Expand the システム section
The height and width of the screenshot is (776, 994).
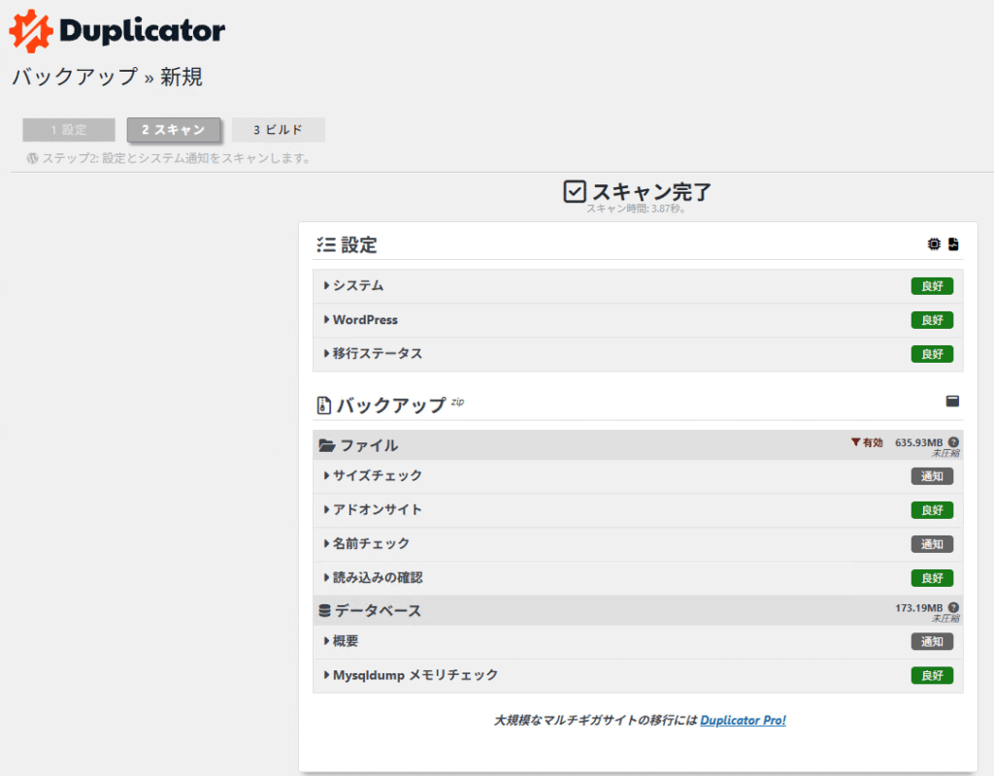point(357,286)
